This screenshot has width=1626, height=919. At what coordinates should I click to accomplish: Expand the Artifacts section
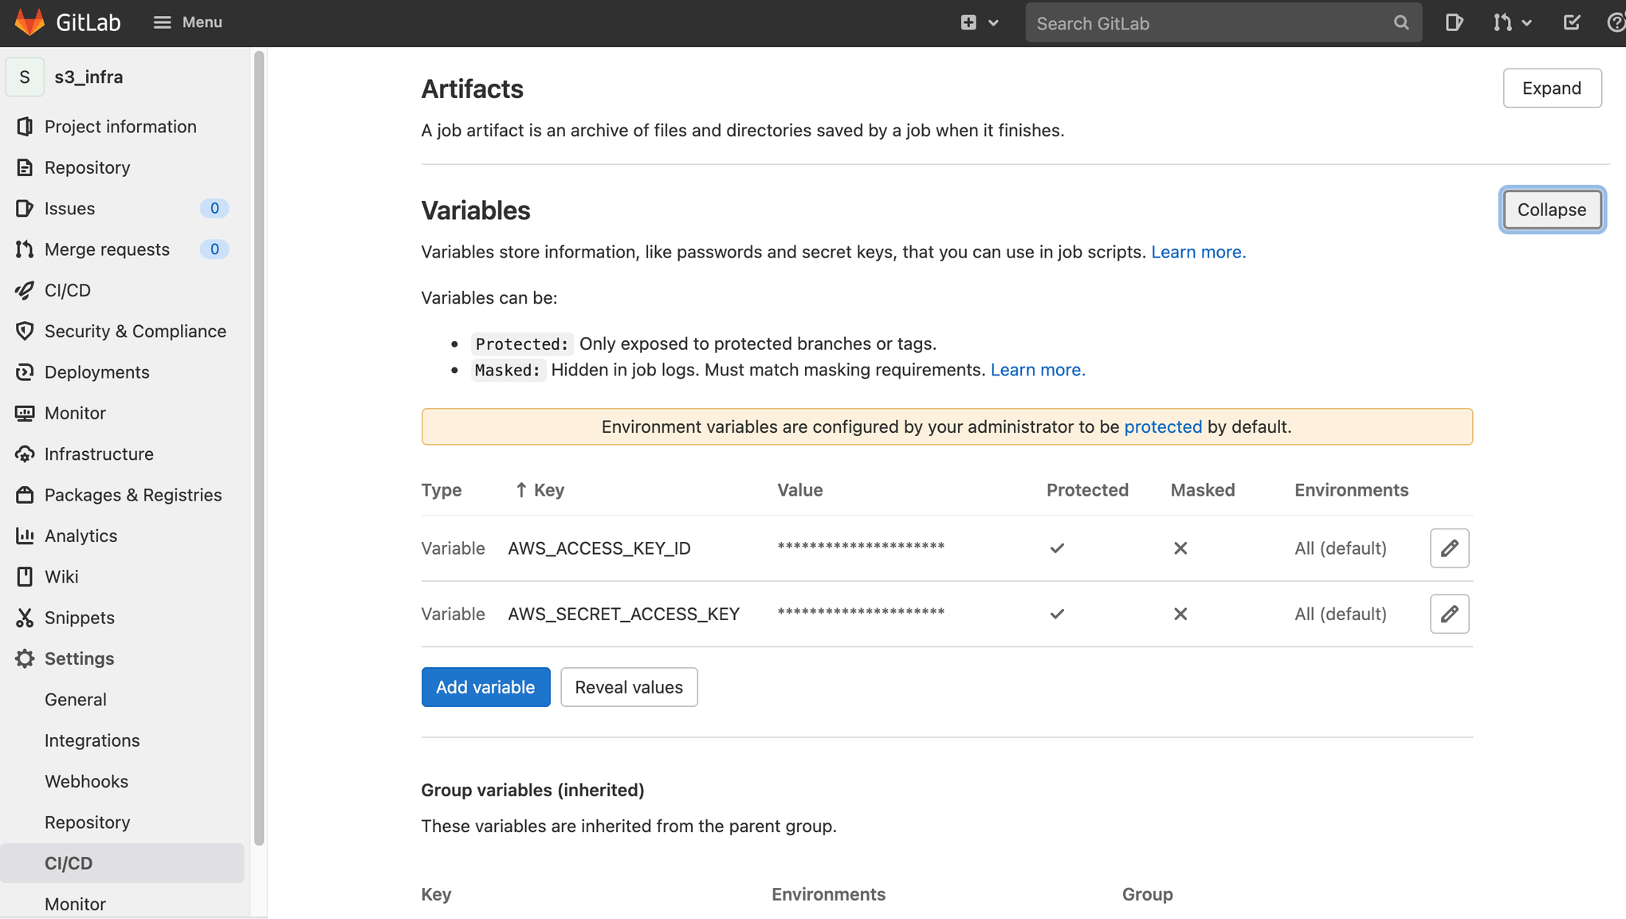click(x=1551, y=87)
